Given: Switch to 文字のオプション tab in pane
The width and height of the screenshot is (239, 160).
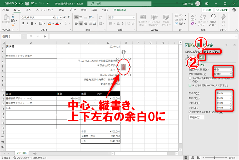Looking at the screenshot, I should 212,52.
